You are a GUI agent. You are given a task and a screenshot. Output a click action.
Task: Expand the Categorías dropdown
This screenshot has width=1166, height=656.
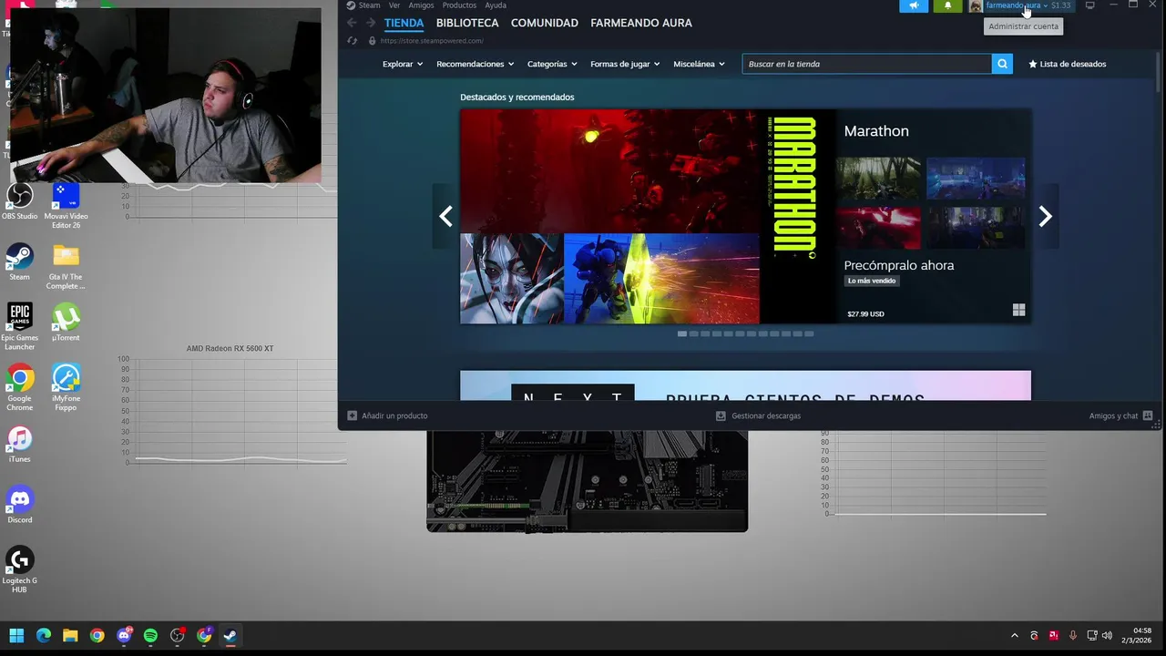tap(552, 64)
